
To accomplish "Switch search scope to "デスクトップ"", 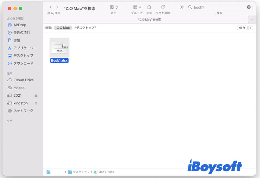I will point(85,28).
